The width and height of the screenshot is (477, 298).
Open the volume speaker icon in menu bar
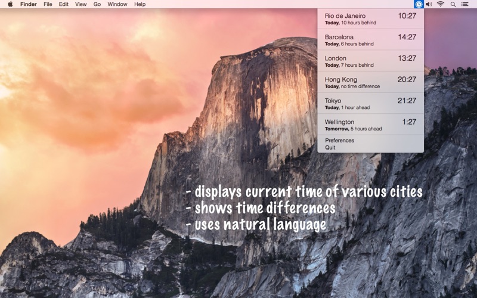click(x=429, y=4)
